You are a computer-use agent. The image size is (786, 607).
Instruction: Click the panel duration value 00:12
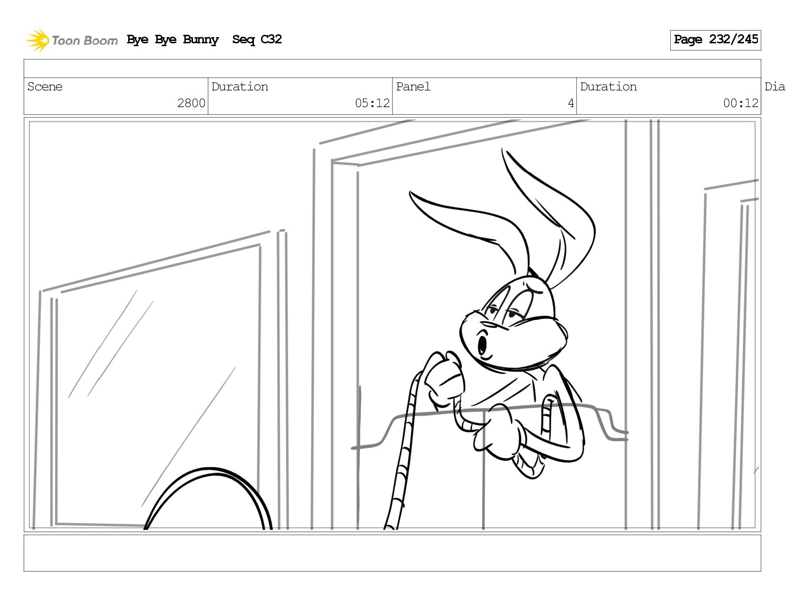[x=740, y=103]
